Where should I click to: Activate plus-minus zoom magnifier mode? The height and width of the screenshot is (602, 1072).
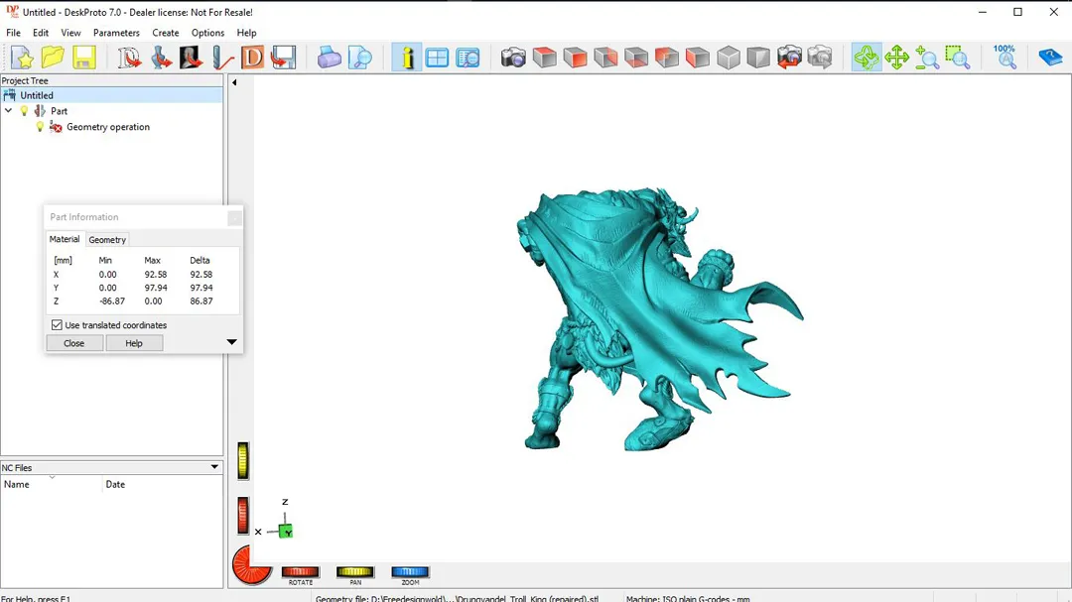927,58
